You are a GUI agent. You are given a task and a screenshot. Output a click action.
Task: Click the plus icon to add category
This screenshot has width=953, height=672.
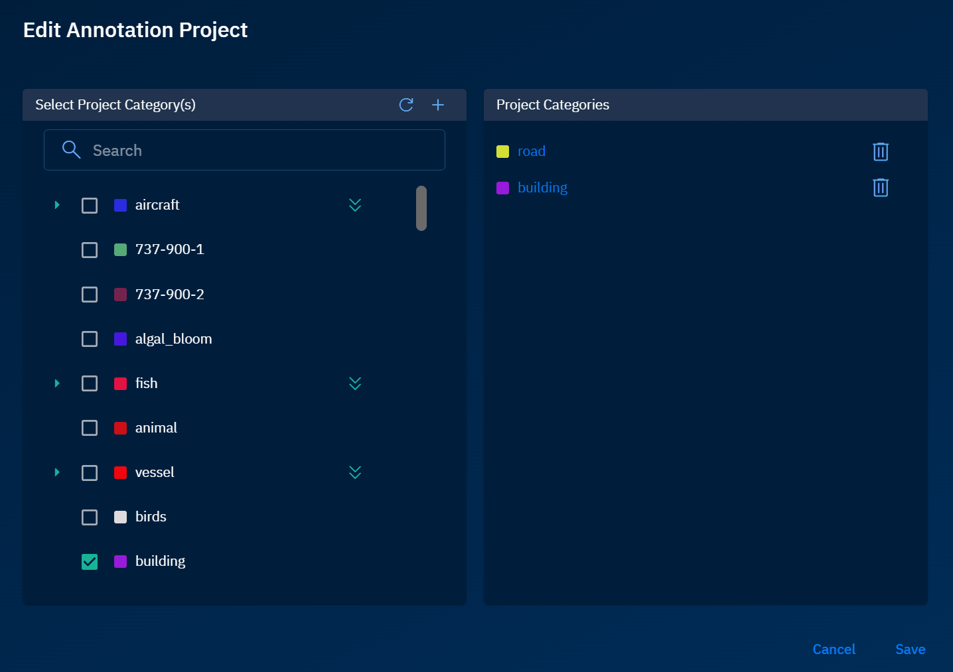coord(438,105)
